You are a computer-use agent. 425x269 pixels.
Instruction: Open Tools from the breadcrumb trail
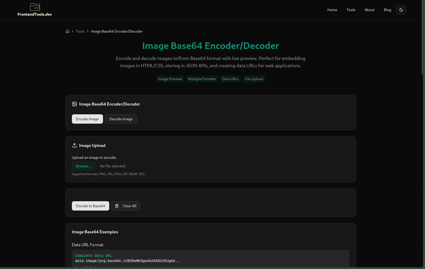coord(80,31)
